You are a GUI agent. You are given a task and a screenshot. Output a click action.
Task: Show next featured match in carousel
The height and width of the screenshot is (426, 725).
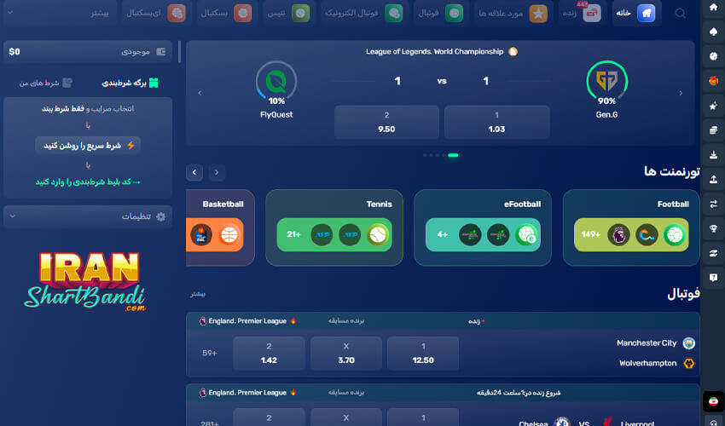coord(681,93)
